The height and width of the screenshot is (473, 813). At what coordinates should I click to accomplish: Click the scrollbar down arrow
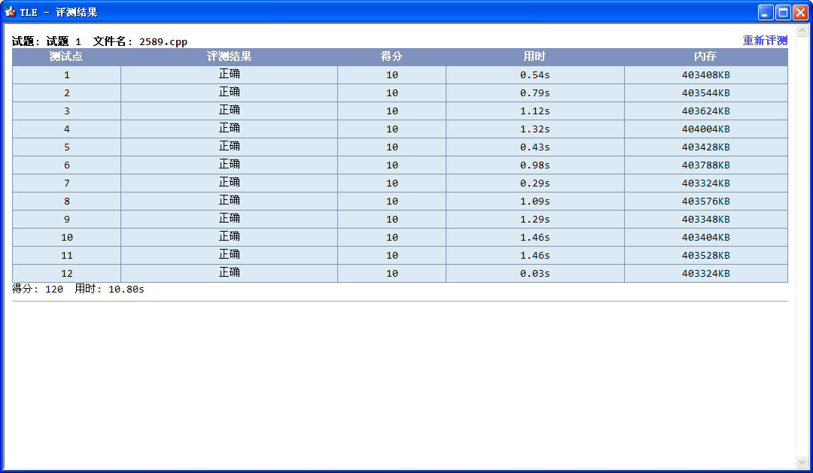[802, 462]
